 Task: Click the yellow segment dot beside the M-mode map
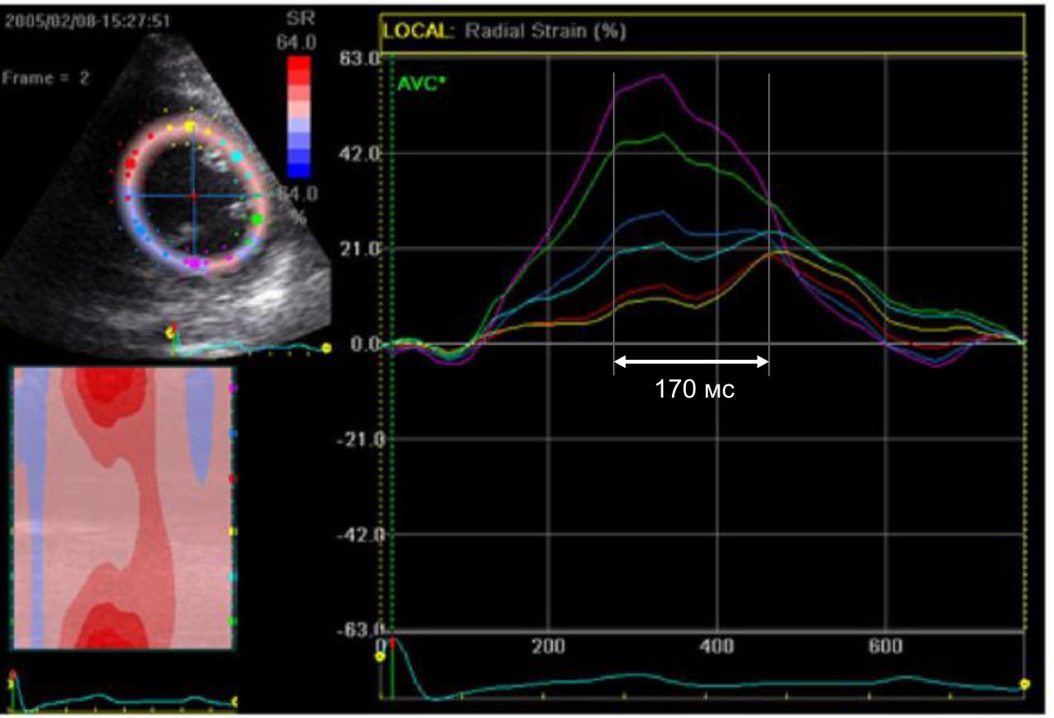point(232,532)
